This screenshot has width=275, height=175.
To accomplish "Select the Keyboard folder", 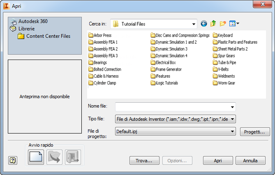I will 223,35.
